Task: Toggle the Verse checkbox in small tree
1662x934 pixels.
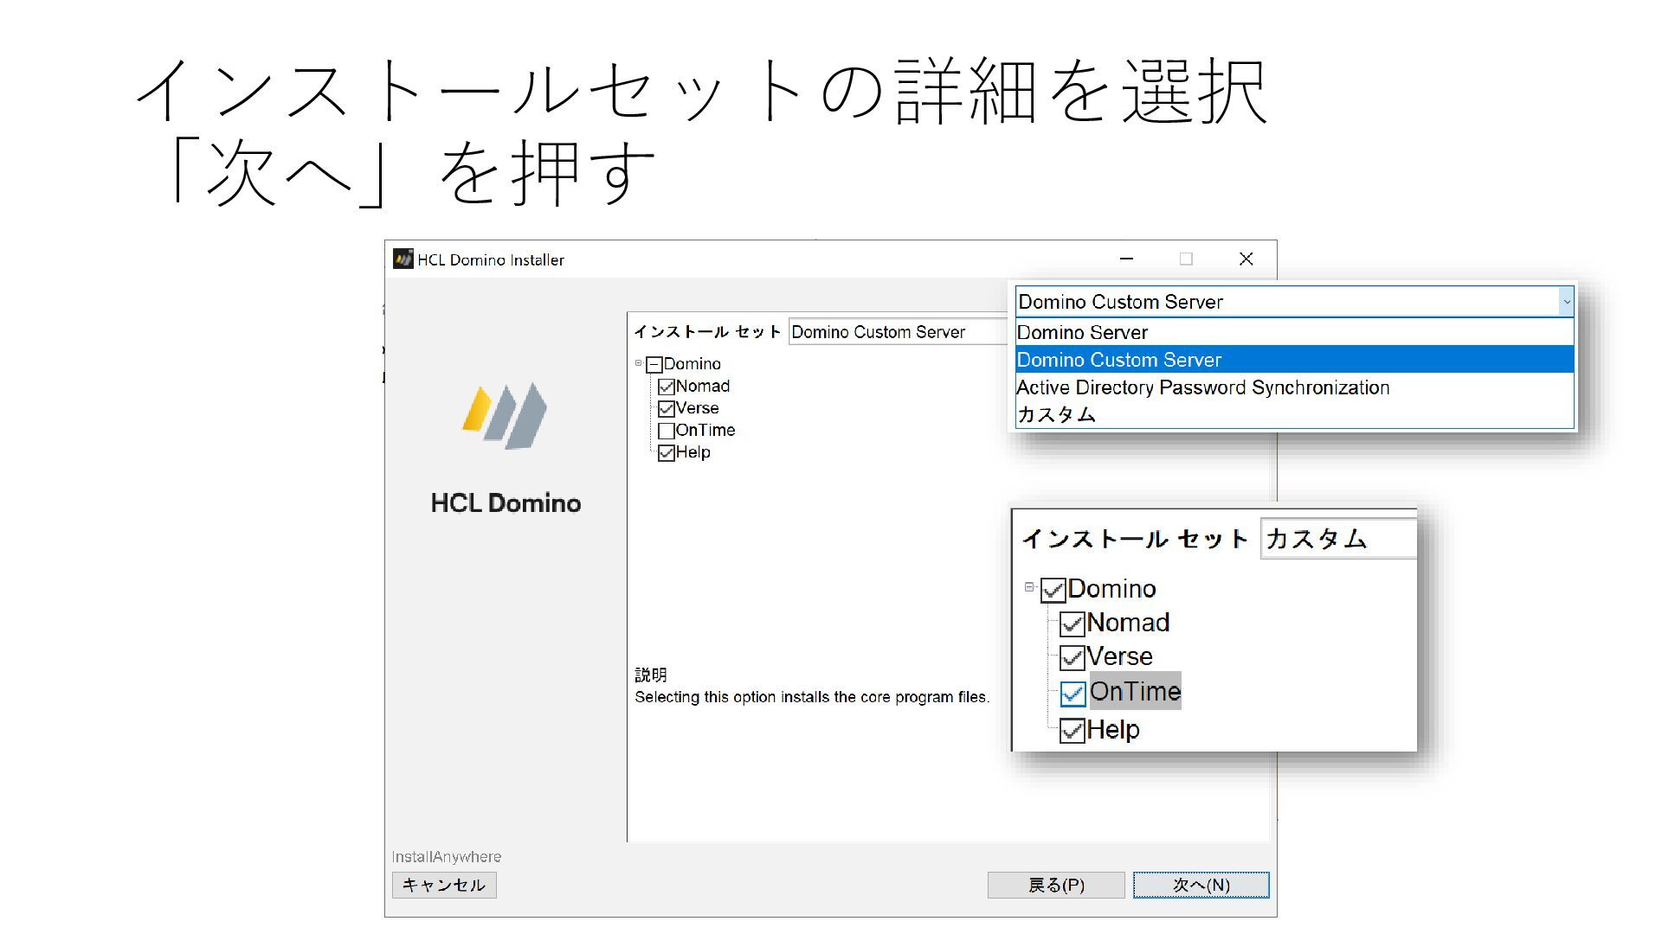Action: pos(666,409)
